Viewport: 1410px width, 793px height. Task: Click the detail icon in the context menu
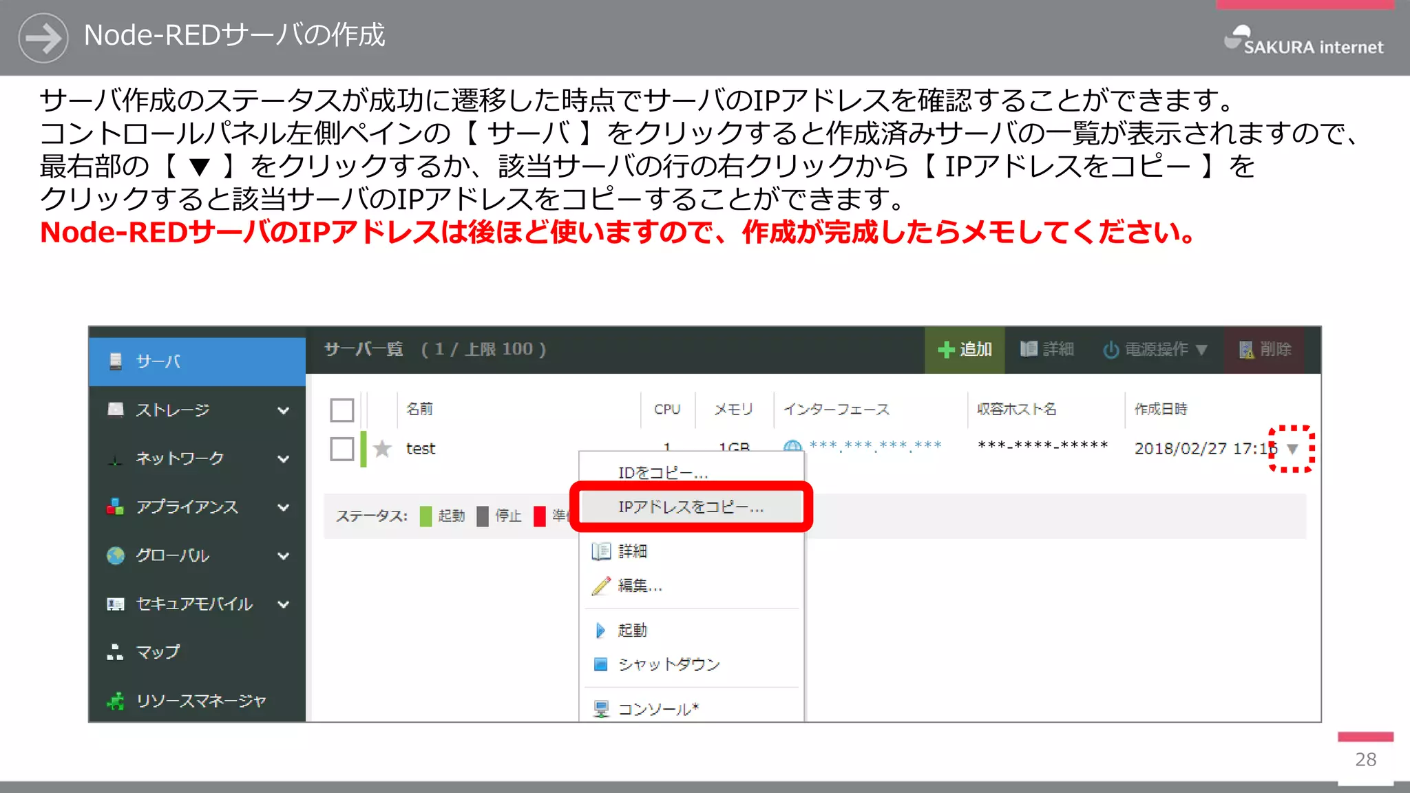601,551
